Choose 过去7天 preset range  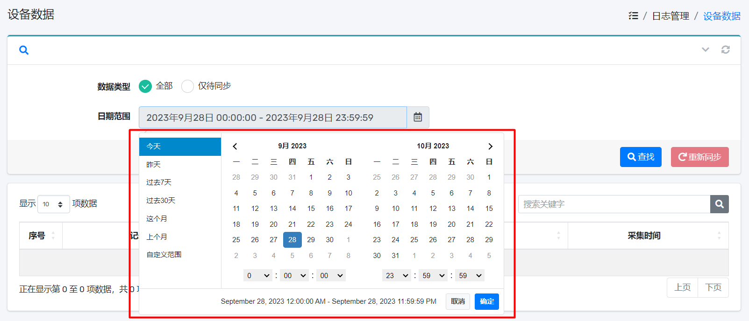[159, 182]
